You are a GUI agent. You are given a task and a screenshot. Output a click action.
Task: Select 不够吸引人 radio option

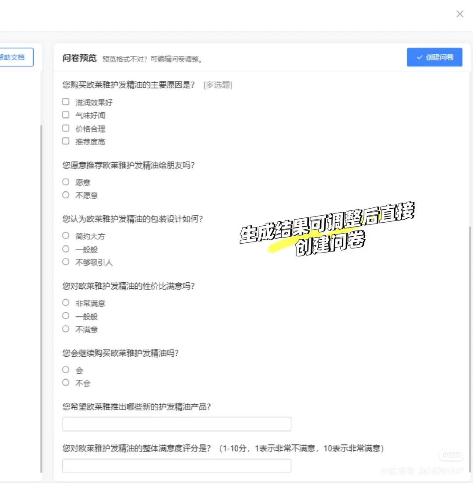(66, 262)
